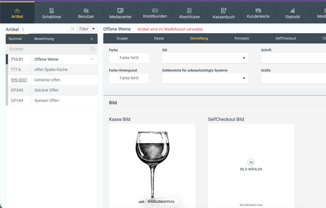The width and height of the screenshot is (326, 208).
Task: Go to Kreditkunden section
Action: tap(155, 13)
